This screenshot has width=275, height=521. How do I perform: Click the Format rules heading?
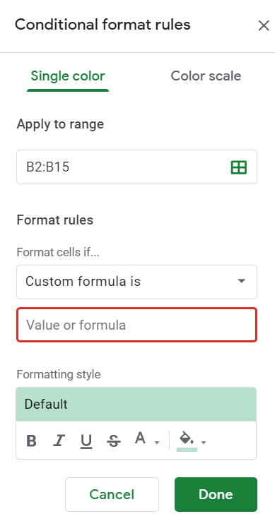pyautogui.click(x=55, y=220)
